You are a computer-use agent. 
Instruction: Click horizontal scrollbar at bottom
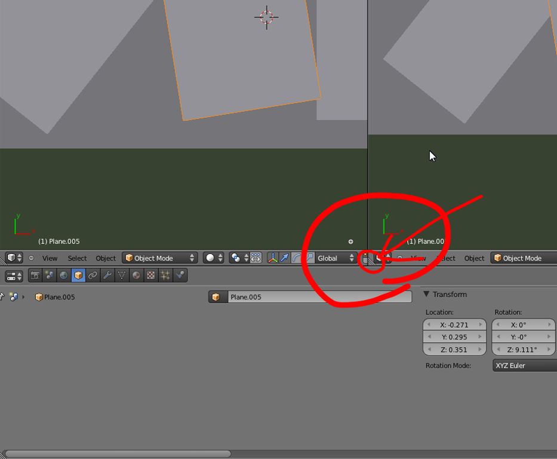point(118,454)
